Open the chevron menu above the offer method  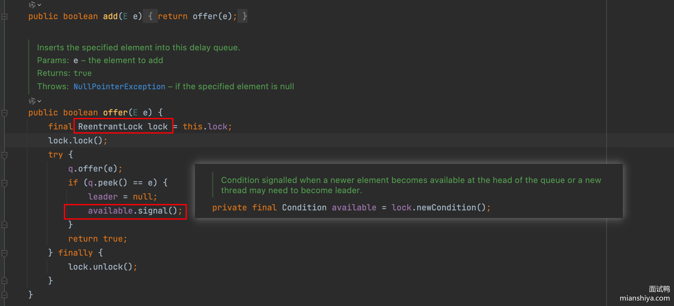(39, 101)
